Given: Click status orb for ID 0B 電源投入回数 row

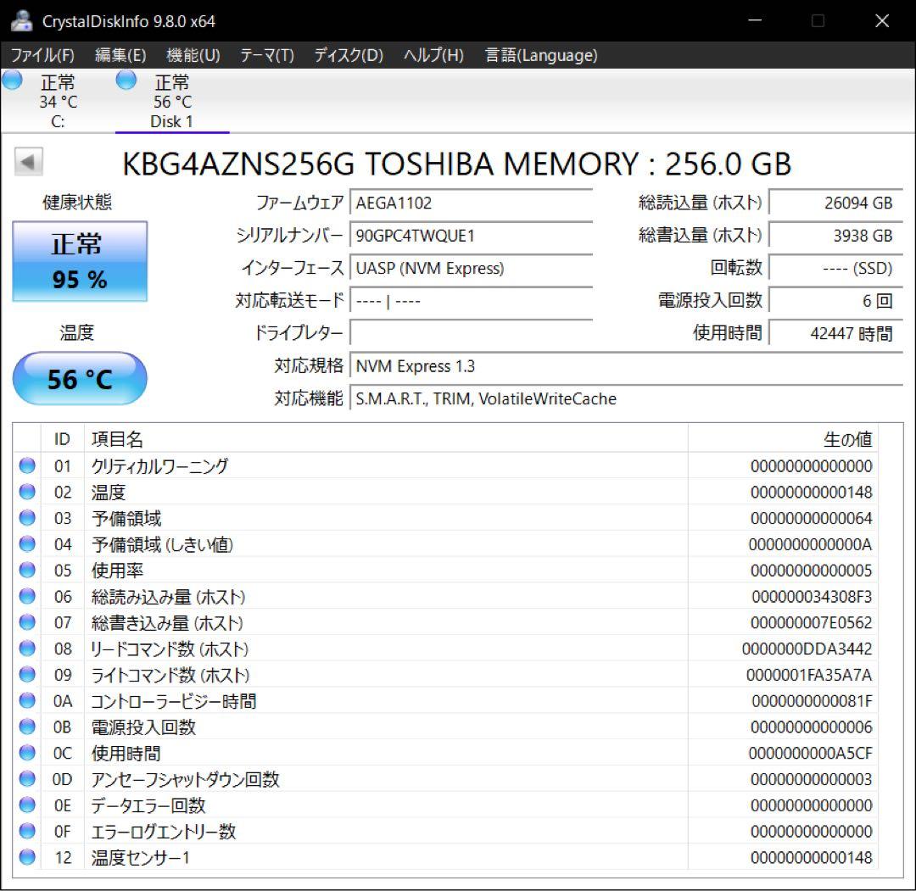Looking at the screenshot, I should click(x=27, y=727).
